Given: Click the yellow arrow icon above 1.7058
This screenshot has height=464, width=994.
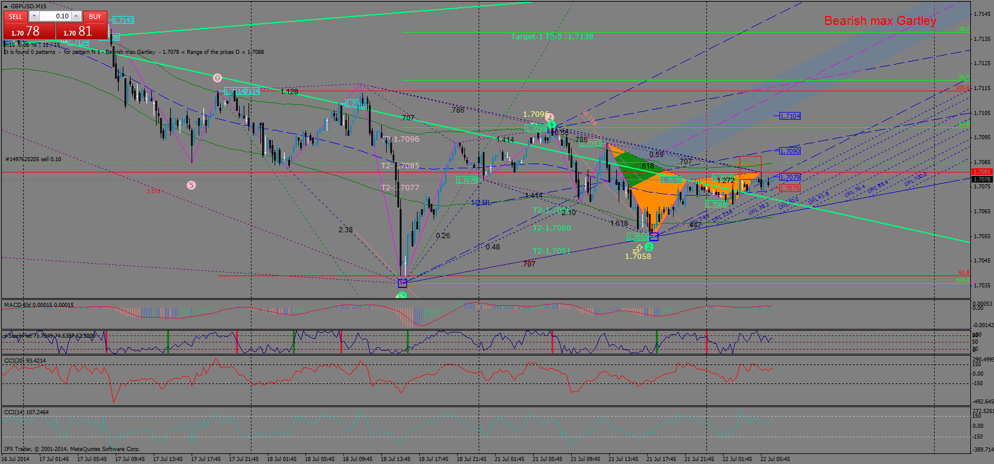Looking at the screenshot, I should pyautogui.click(x=638, y=248).
